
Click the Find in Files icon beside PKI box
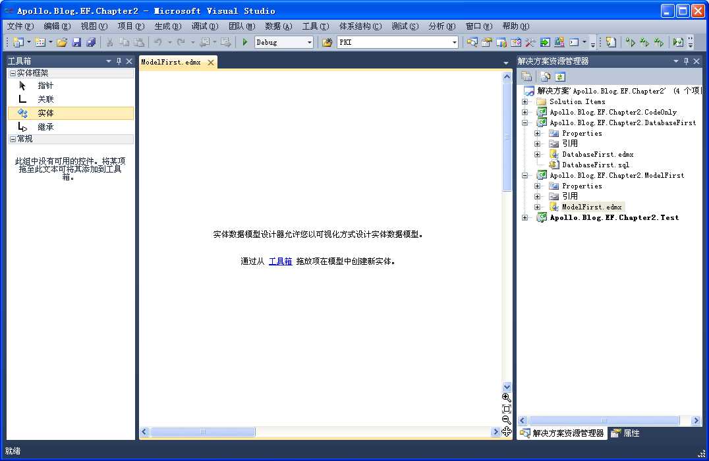click(326, 42)
